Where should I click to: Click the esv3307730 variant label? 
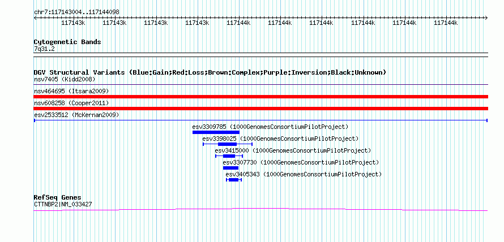[301, 162]
